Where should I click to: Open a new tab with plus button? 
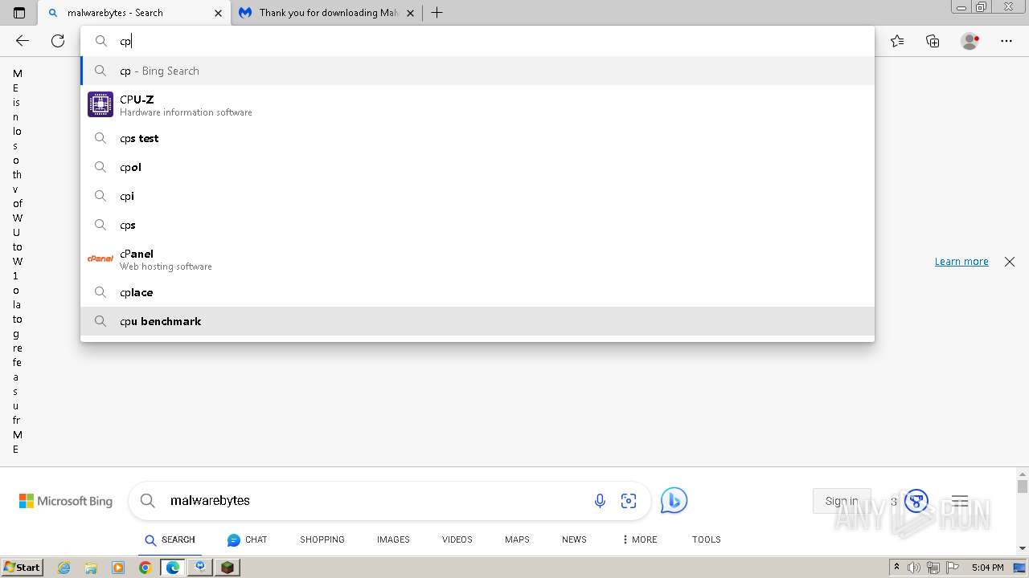click(437, 13)
